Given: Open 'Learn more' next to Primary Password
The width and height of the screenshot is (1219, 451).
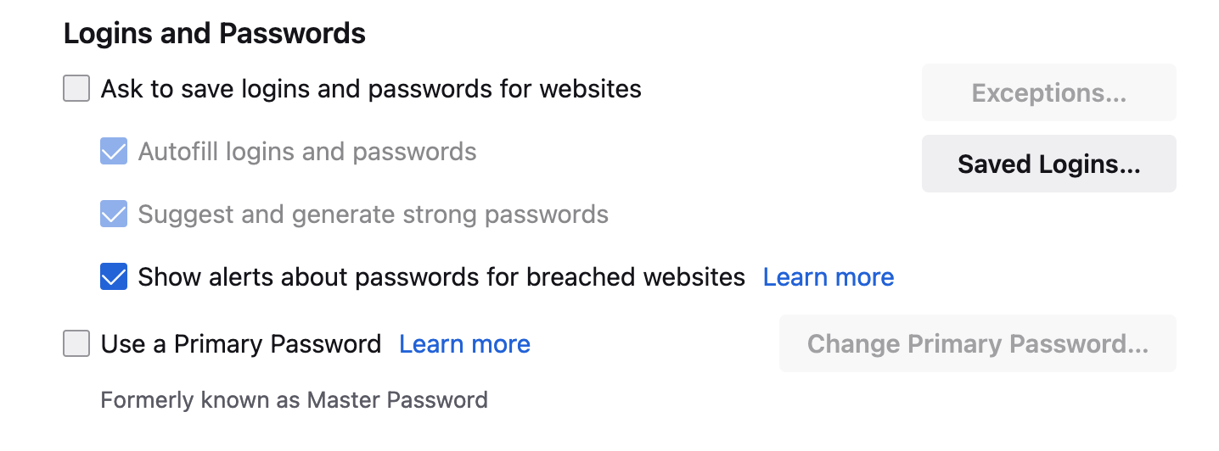Looking at the screenshot, I should (464, 343).
